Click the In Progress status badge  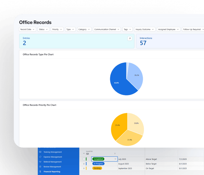tap(98, 164)
